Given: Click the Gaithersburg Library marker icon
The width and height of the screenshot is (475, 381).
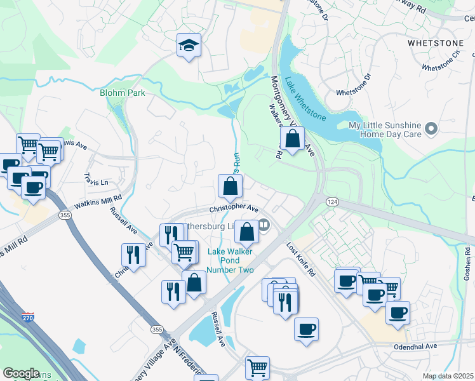Looking at the screenshot, I should (x=264, y=226).
